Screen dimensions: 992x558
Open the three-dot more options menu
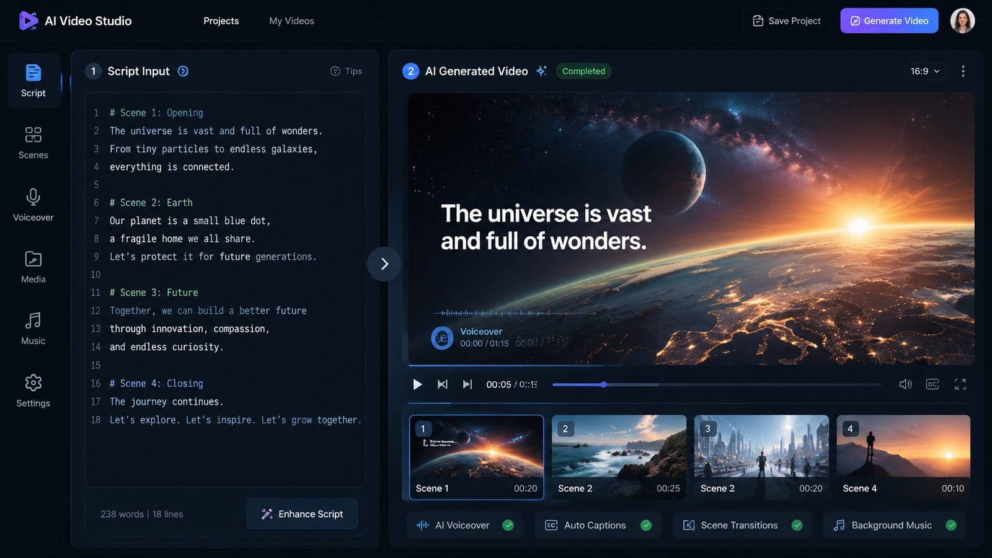pos(963,71)
